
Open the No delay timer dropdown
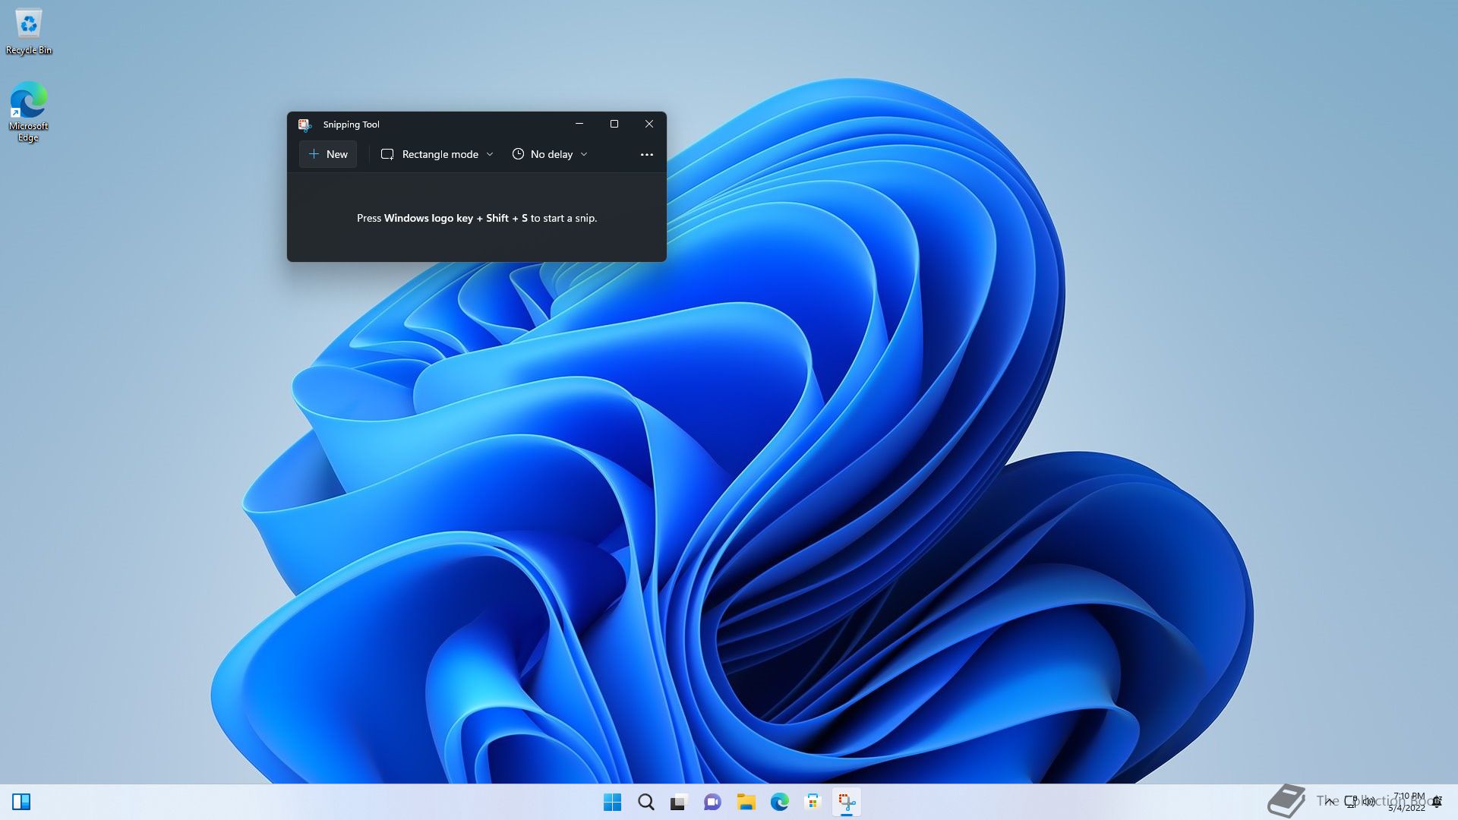click(550, 154)
